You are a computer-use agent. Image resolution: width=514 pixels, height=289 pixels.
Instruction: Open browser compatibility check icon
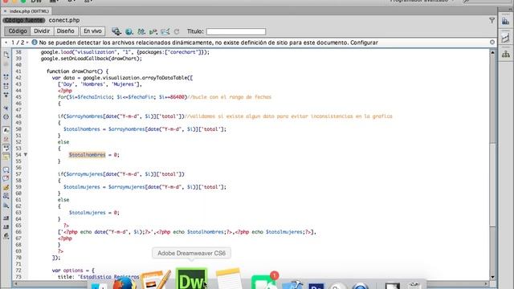(x=165, y=31)
